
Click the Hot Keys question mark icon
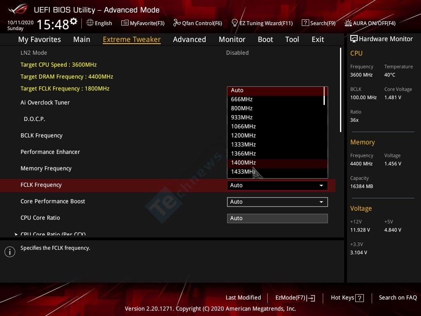359,298
